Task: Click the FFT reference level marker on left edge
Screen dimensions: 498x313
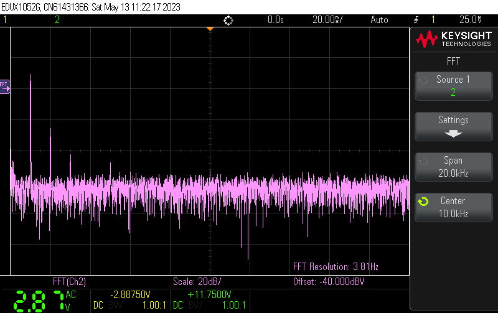Action: click(5, 86)
